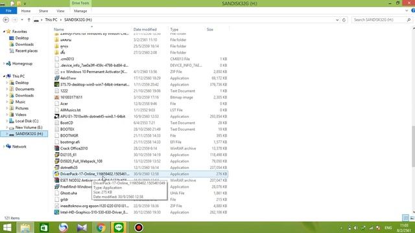Open recent locations dropdown arrow
The width and height of the screenshot is (415, 233).
(x=22, y=20)
